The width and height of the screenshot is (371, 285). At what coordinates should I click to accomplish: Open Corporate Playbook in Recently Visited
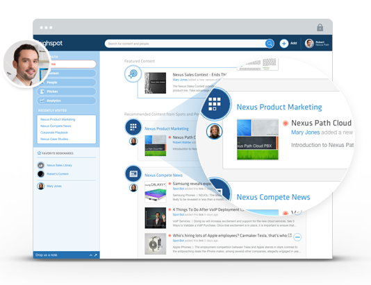coord(54,132)
